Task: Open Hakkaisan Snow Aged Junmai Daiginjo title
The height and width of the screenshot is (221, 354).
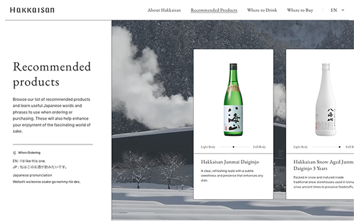Action: pos(324,165)
